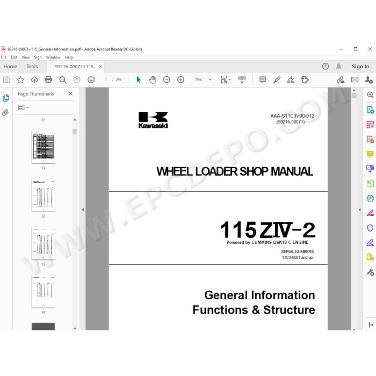Open Help question mark icon
Viewport: 376px width, 376px height.
tap(326, 66)
